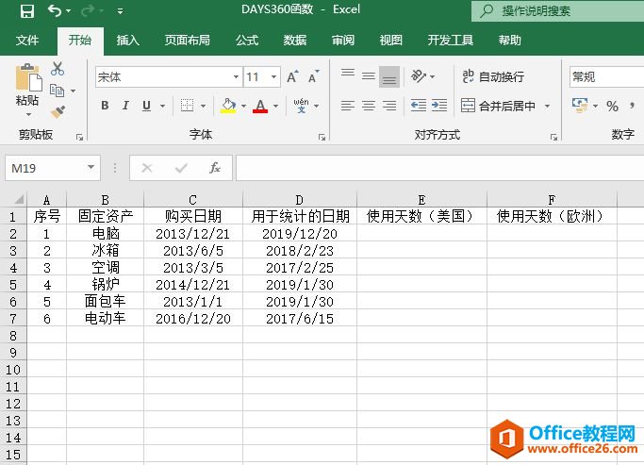Click the text Orientation icon
Screen dimensions: 644x465
pyautogui.click(x=419, y=76)
